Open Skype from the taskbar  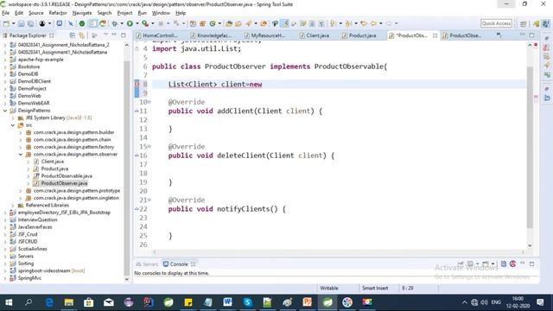pos(248,302)
